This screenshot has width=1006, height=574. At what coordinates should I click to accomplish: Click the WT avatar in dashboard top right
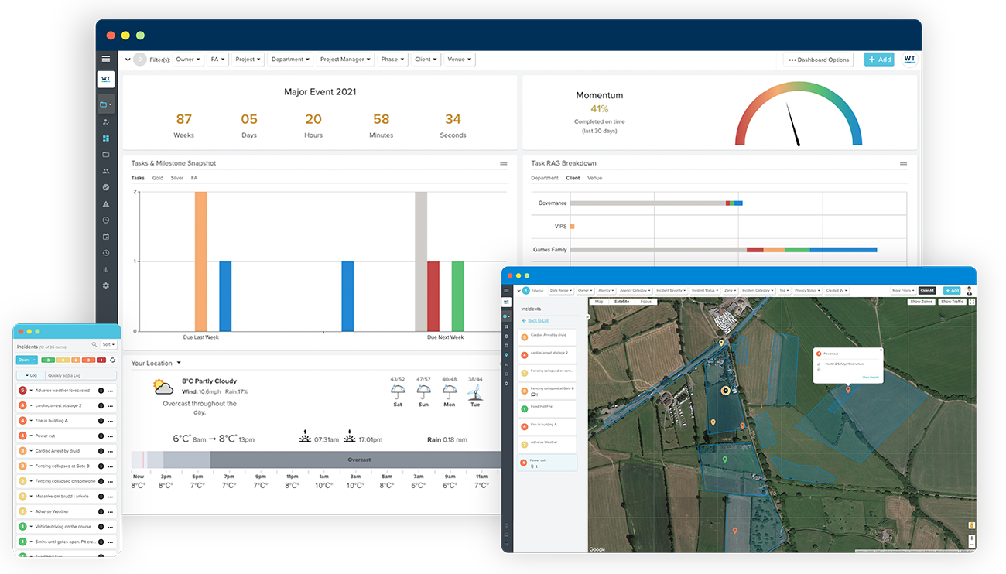(x=910, y=59)
